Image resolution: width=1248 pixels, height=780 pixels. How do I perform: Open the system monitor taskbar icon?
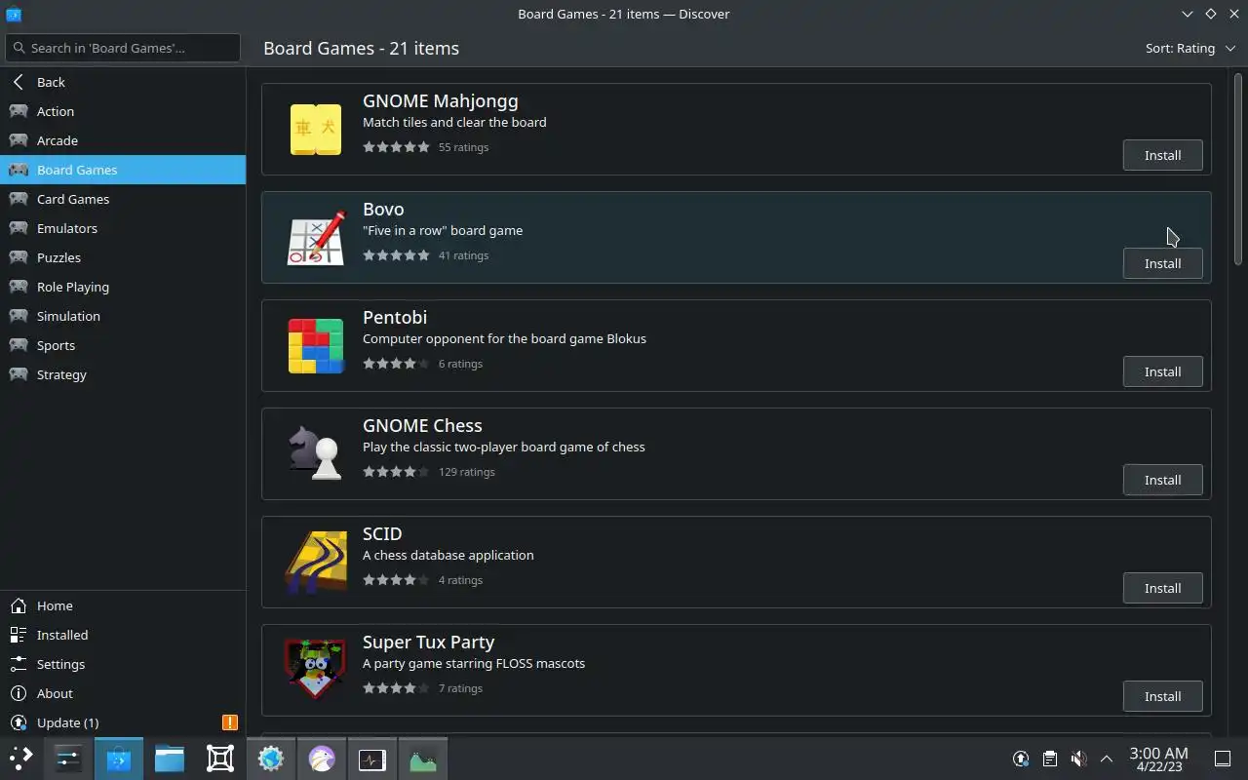372,758
